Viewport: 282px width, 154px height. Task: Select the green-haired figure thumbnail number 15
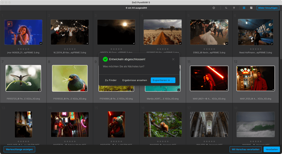pos(116,124)
